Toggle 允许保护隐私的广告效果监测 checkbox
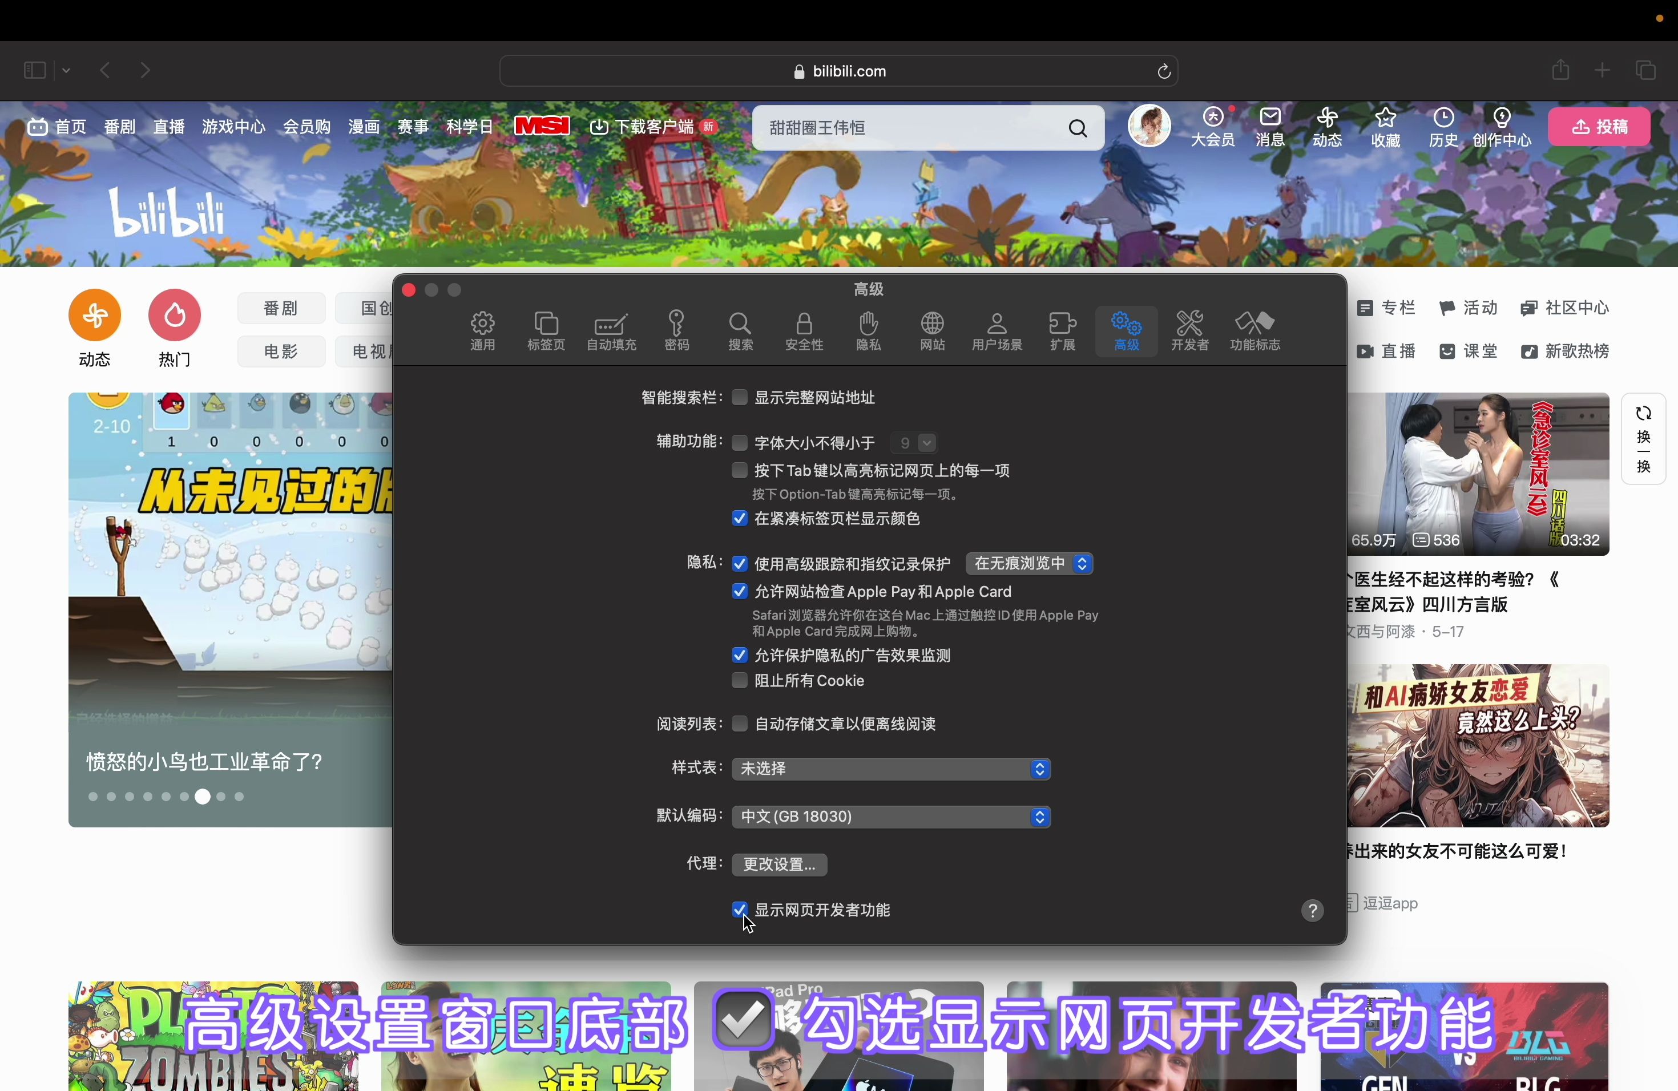The width and height of the screenshot is (1678, 1091). [740, 656]
